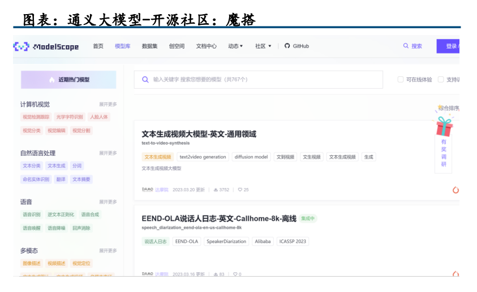477x292 pixels.
Task: Select the 文本生成 tag in sidebar
Action: tap(57, 165)
